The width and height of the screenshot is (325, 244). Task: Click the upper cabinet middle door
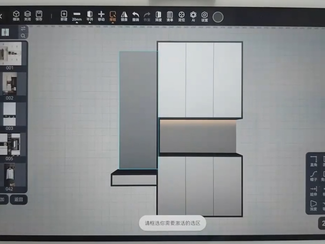pos(200,80)
